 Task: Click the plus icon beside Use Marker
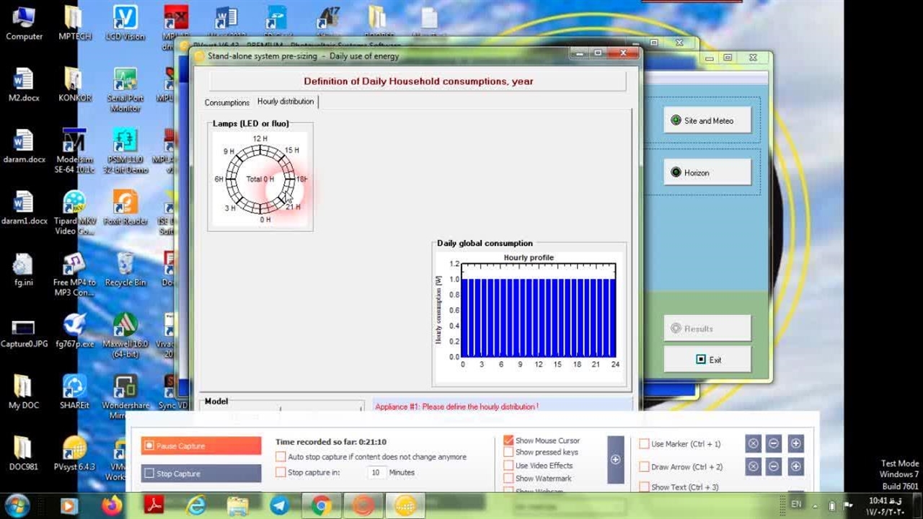(795, 444)
